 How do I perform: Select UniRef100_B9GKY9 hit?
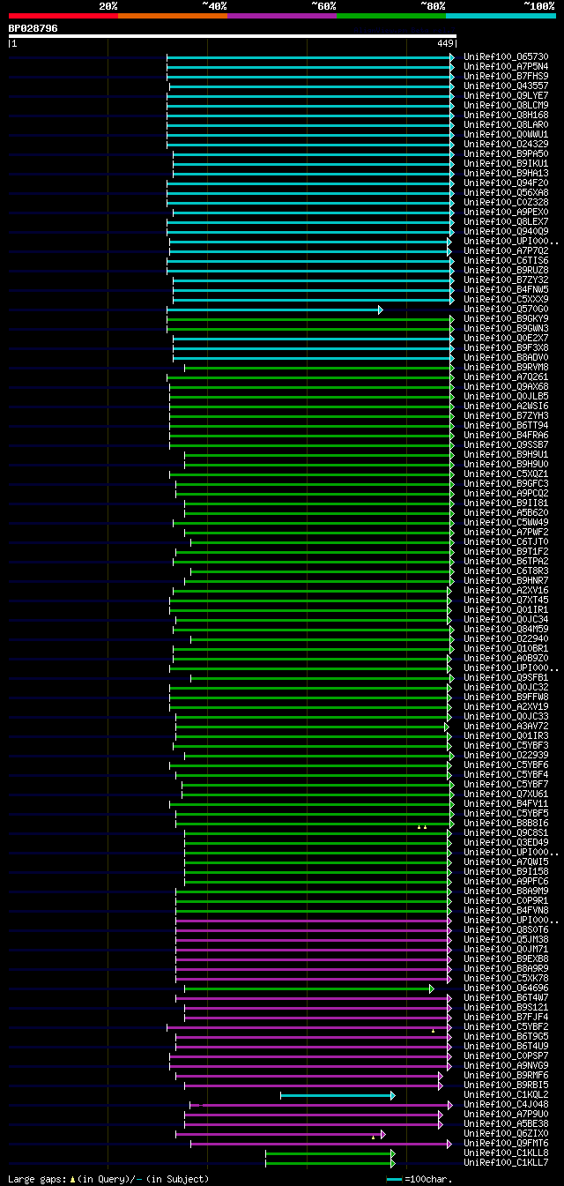[507, 318]
